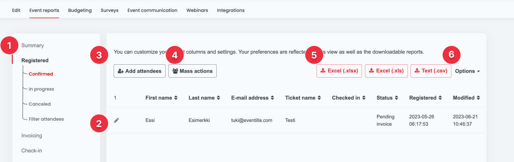Select the Event reports tab

point(44,10)
